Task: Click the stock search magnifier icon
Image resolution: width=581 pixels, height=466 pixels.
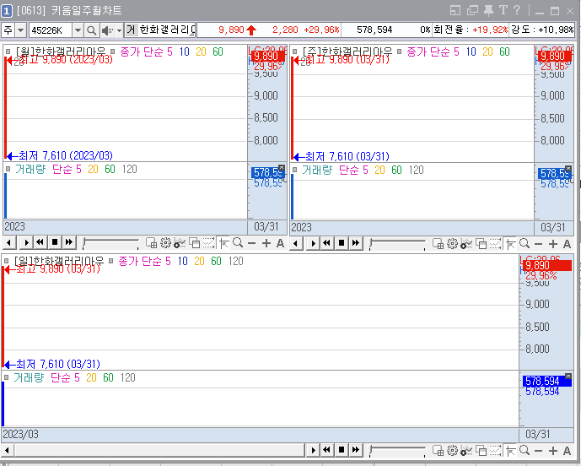Action: point(91,30)
